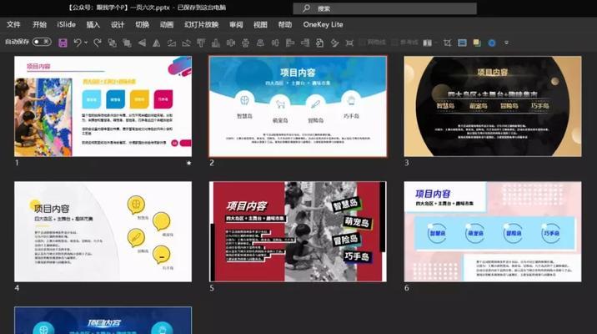
Task: Click the blue pane layout icon
Action: (462, 43)
